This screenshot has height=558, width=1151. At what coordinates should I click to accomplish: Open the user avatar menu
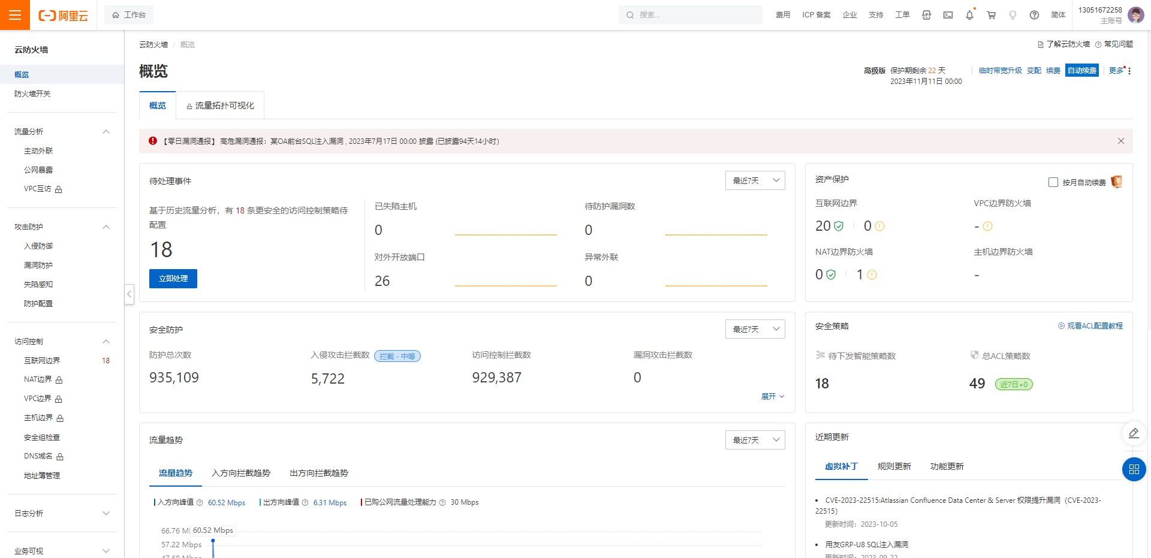[1135, 15]
